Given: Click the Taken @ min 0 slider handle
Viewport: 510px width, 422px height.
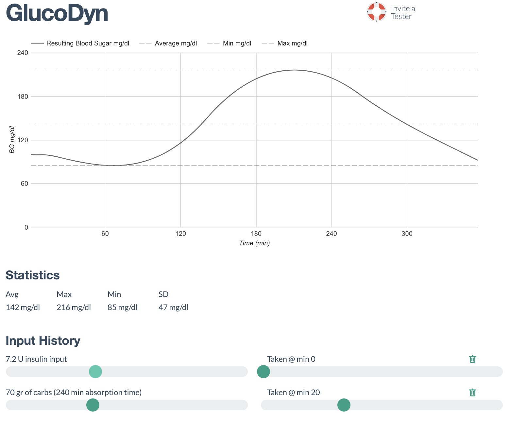Looking at the screenshot, I should point(263,372).
